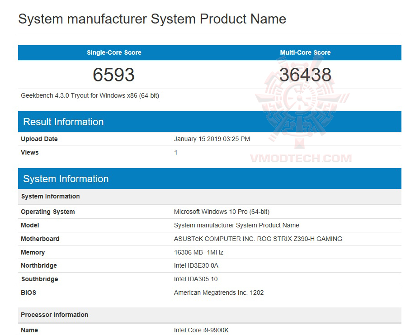Click the page title System manufacturer System Product Name
Viewport: 415px width, 335px height.
(x=152, y=19)
